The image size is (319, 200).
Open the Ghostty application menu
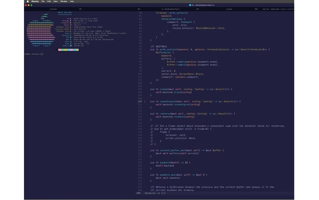click(x=35, y=1)
